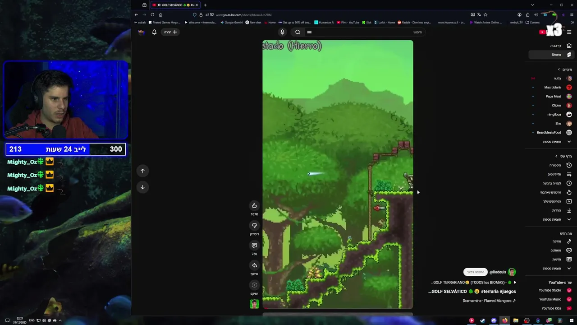Open the Flint - YouTube bookmark
Viewport: 577px width, 325px height.
tap(348, 23)
